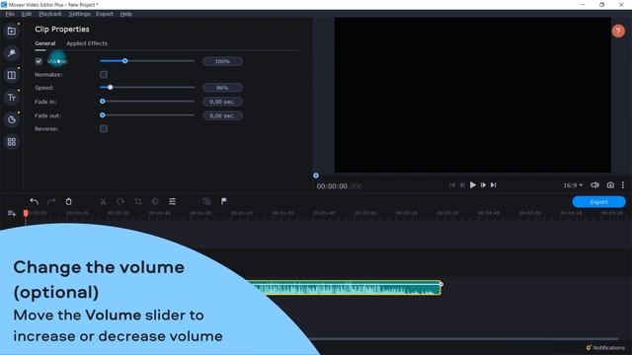632x355 pixels.
Task: Skip to next clip button
Action: [494, 185]
